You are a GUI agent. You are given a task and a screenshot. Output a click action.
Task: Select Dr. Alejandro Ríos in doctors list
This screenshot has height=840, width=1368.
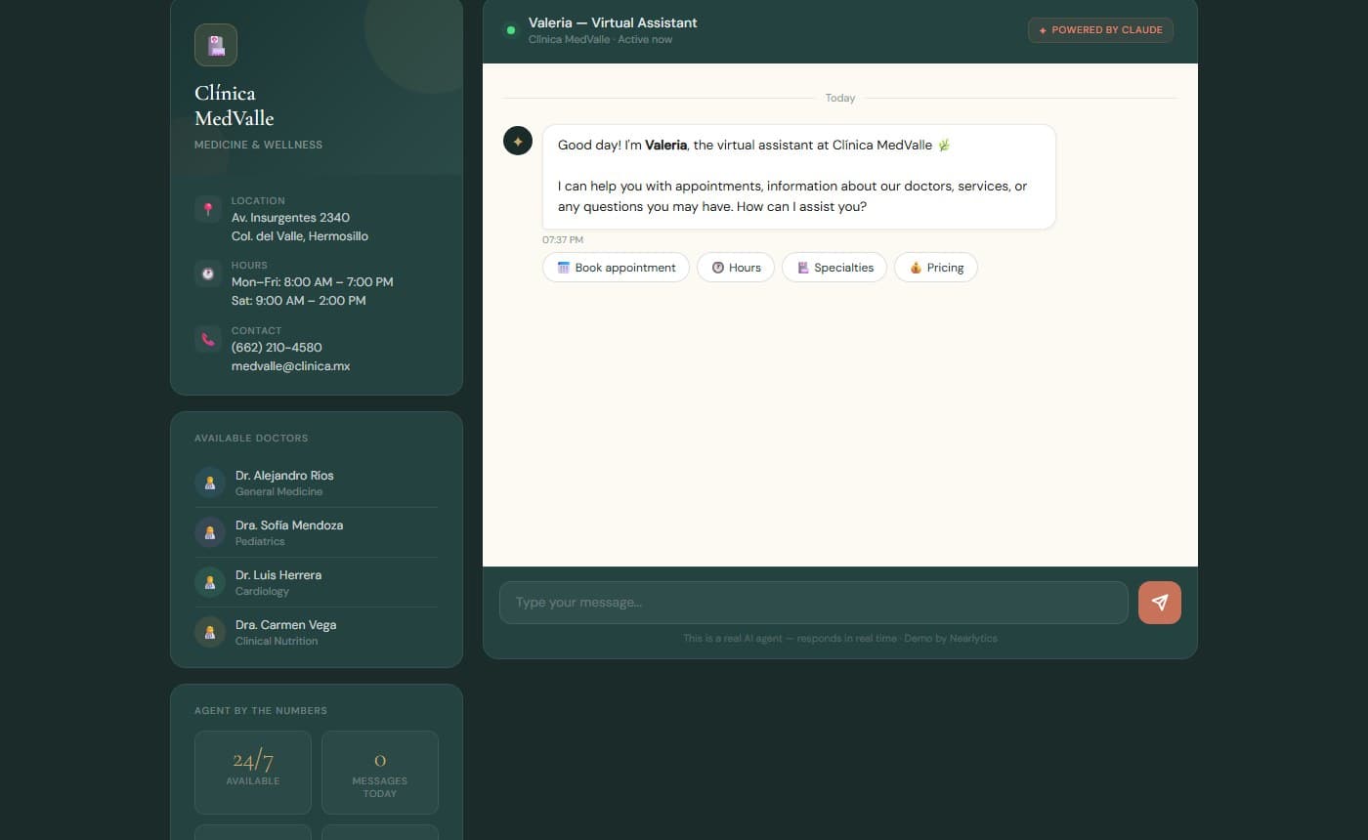pos(317,483)
